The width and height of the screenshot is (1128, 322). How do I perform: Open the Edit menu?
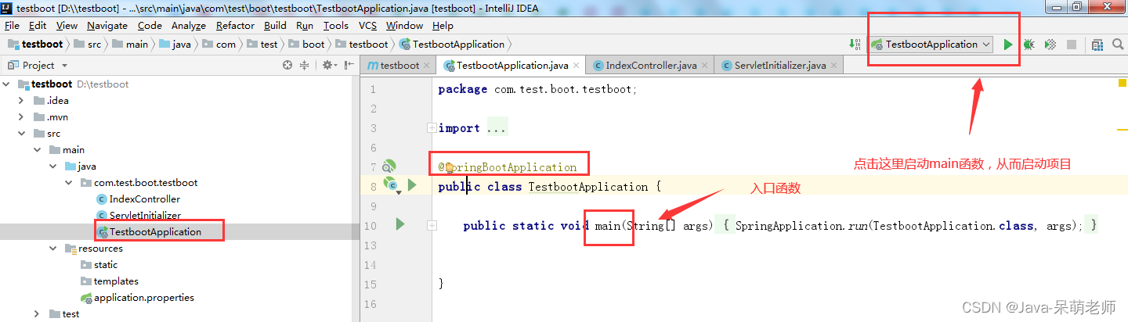click(38, 25)
